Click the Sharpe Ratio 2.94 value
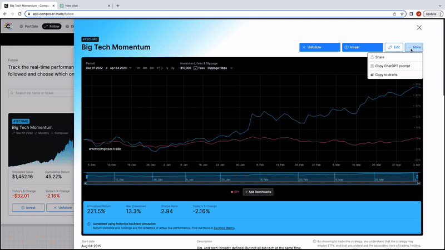 (167, 212)
